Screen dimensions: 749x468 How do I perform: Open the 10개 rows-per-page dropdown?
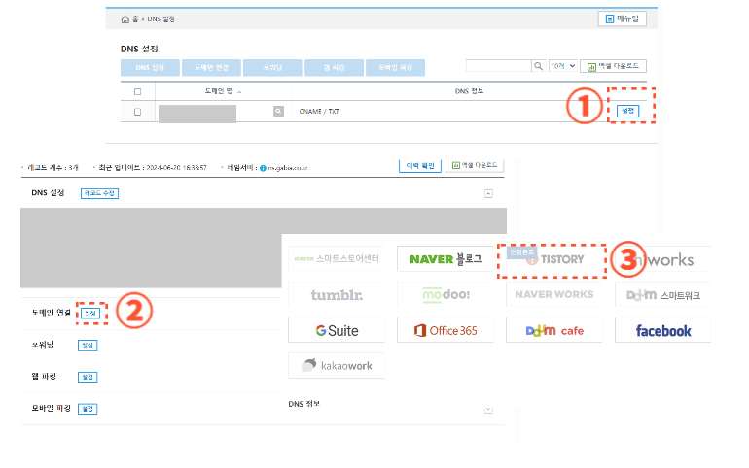pyautogui.click(x=562, y=66)
